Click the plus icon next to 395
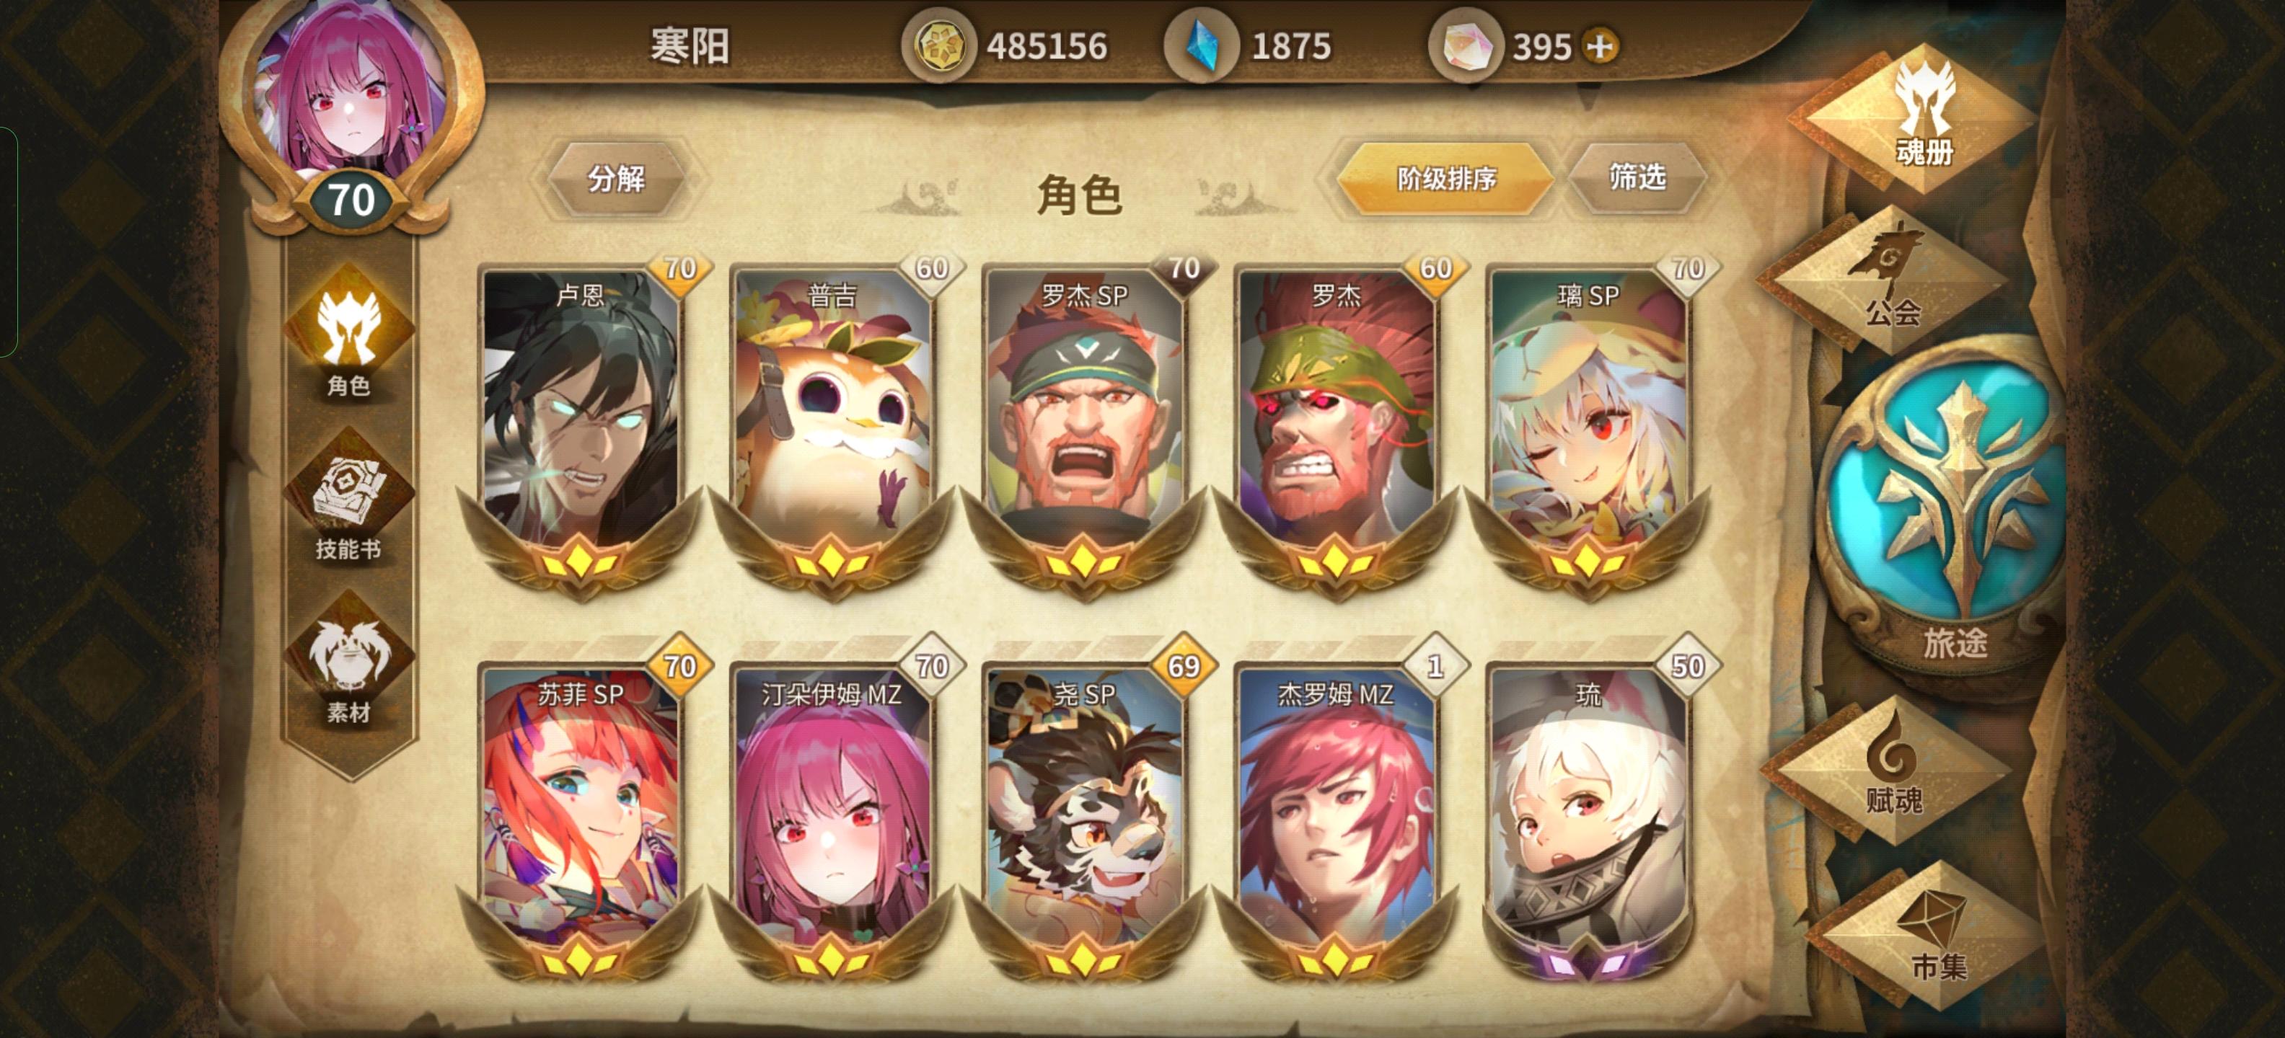The height and width of the screenshot is (1038, 2285). (1599, 46)
